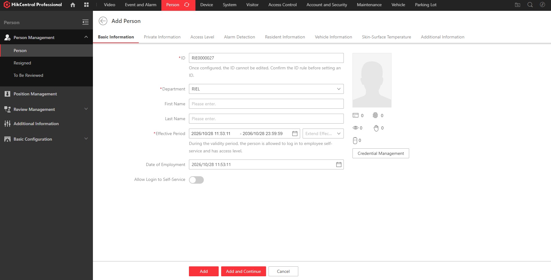The width and height of the screenshot is (551, 280).
Task: Click the refresh icon on Person tab
Action: 187,5
